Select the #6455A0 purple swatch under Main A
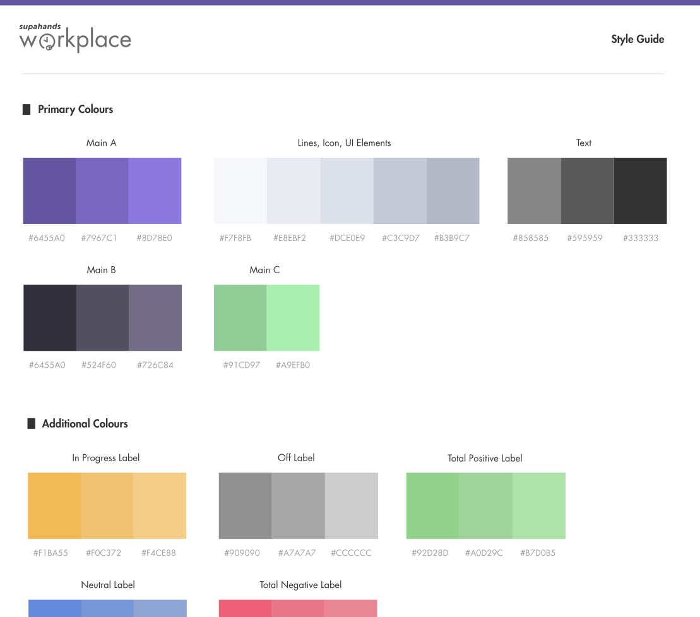The width and height of the screenshot is (700, 617). click(x=49, y=191)
